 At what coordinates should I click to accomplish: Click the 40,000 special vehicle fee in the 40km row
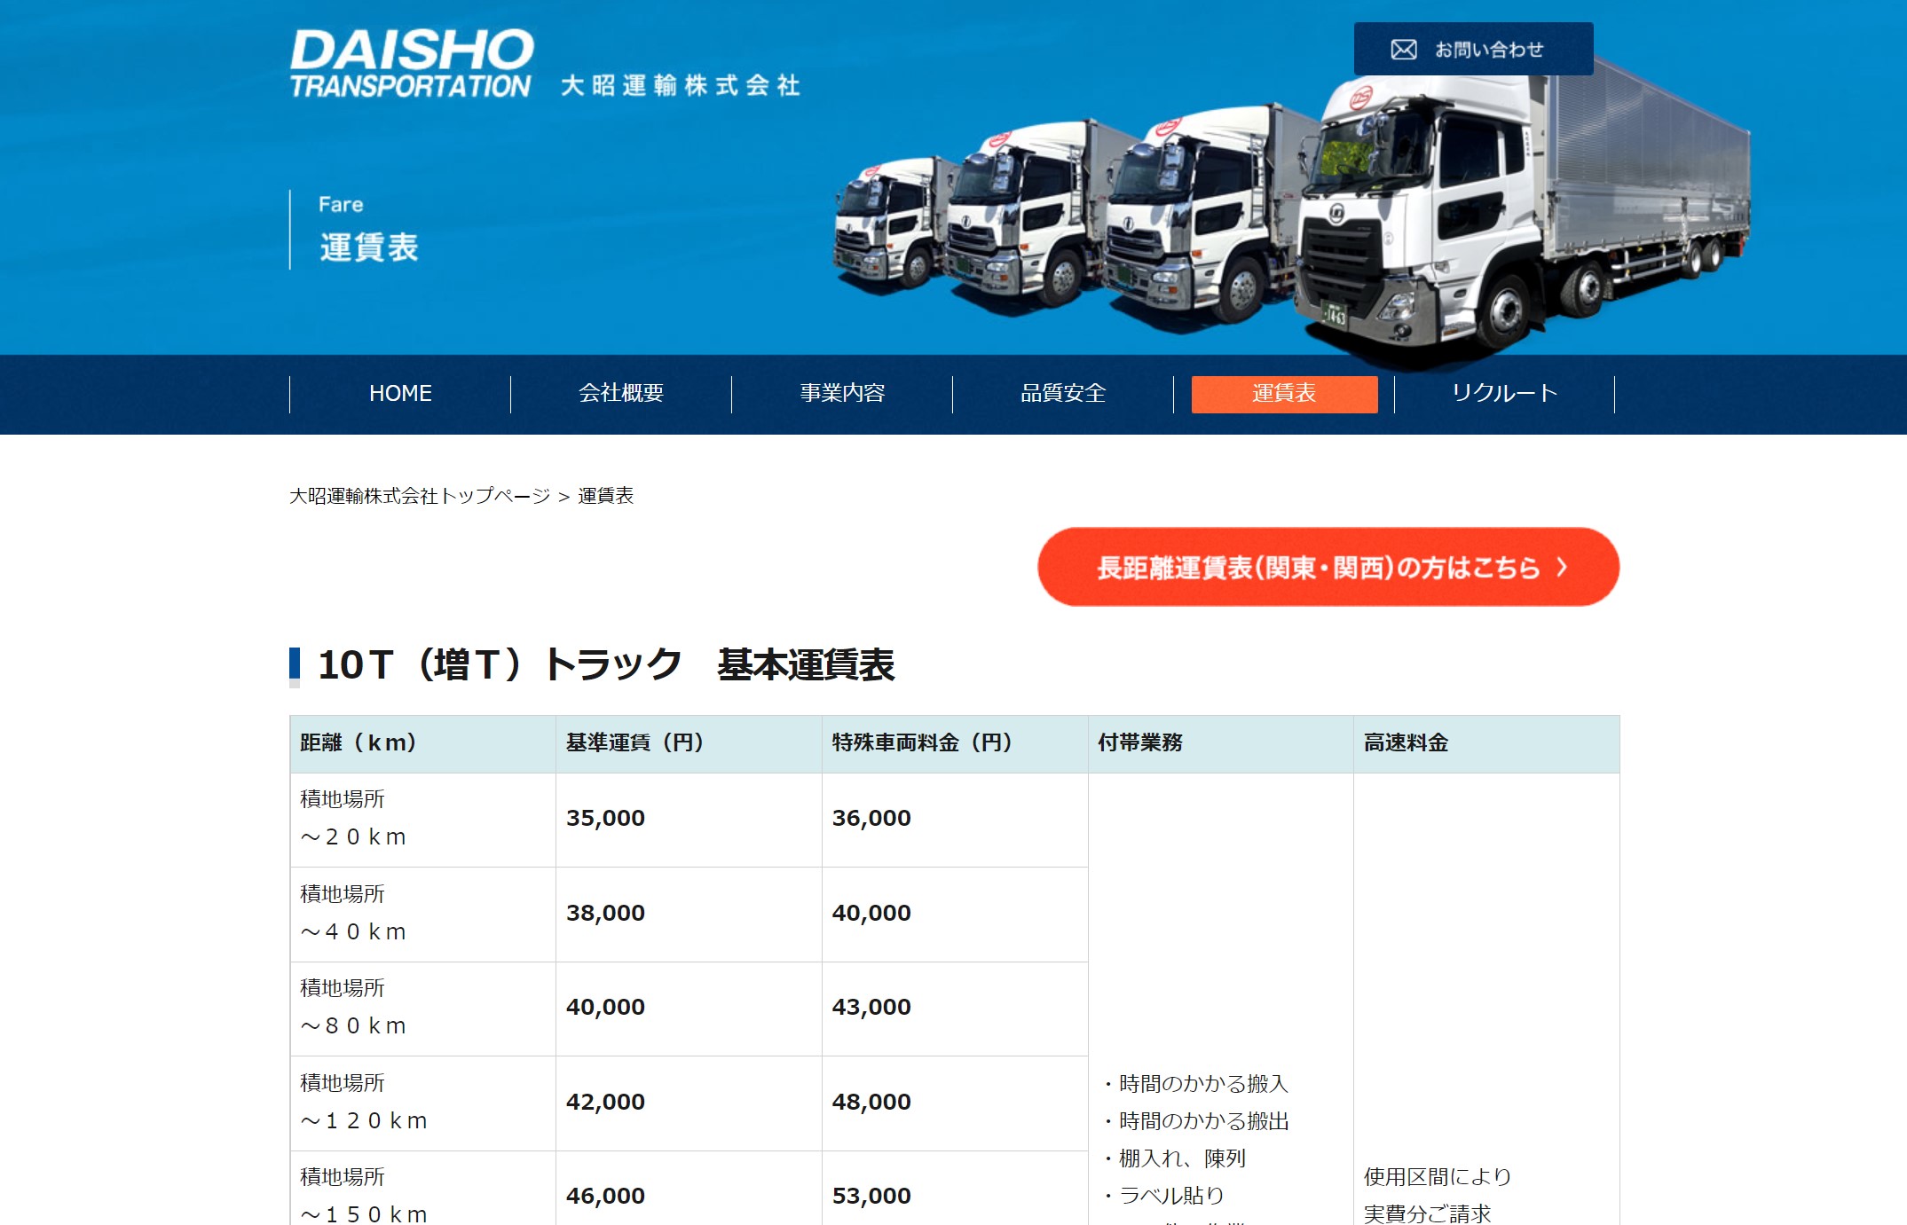pyautogui.click(x=871, y=913)
